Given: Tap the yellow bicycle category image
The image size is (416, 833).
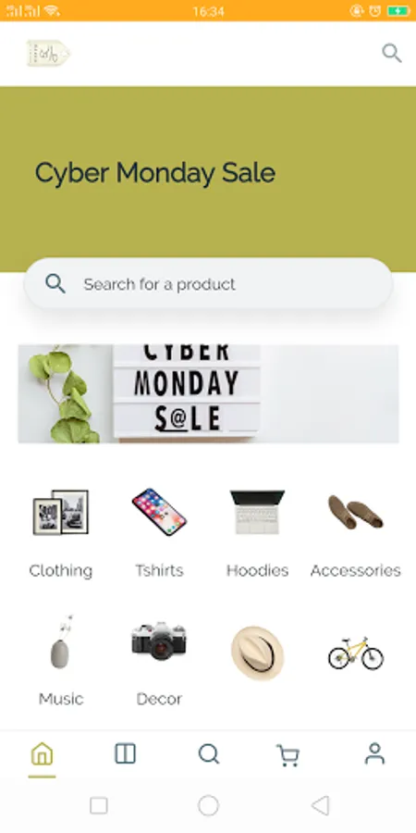Looking at the screenshot, I should pos(356,653).
